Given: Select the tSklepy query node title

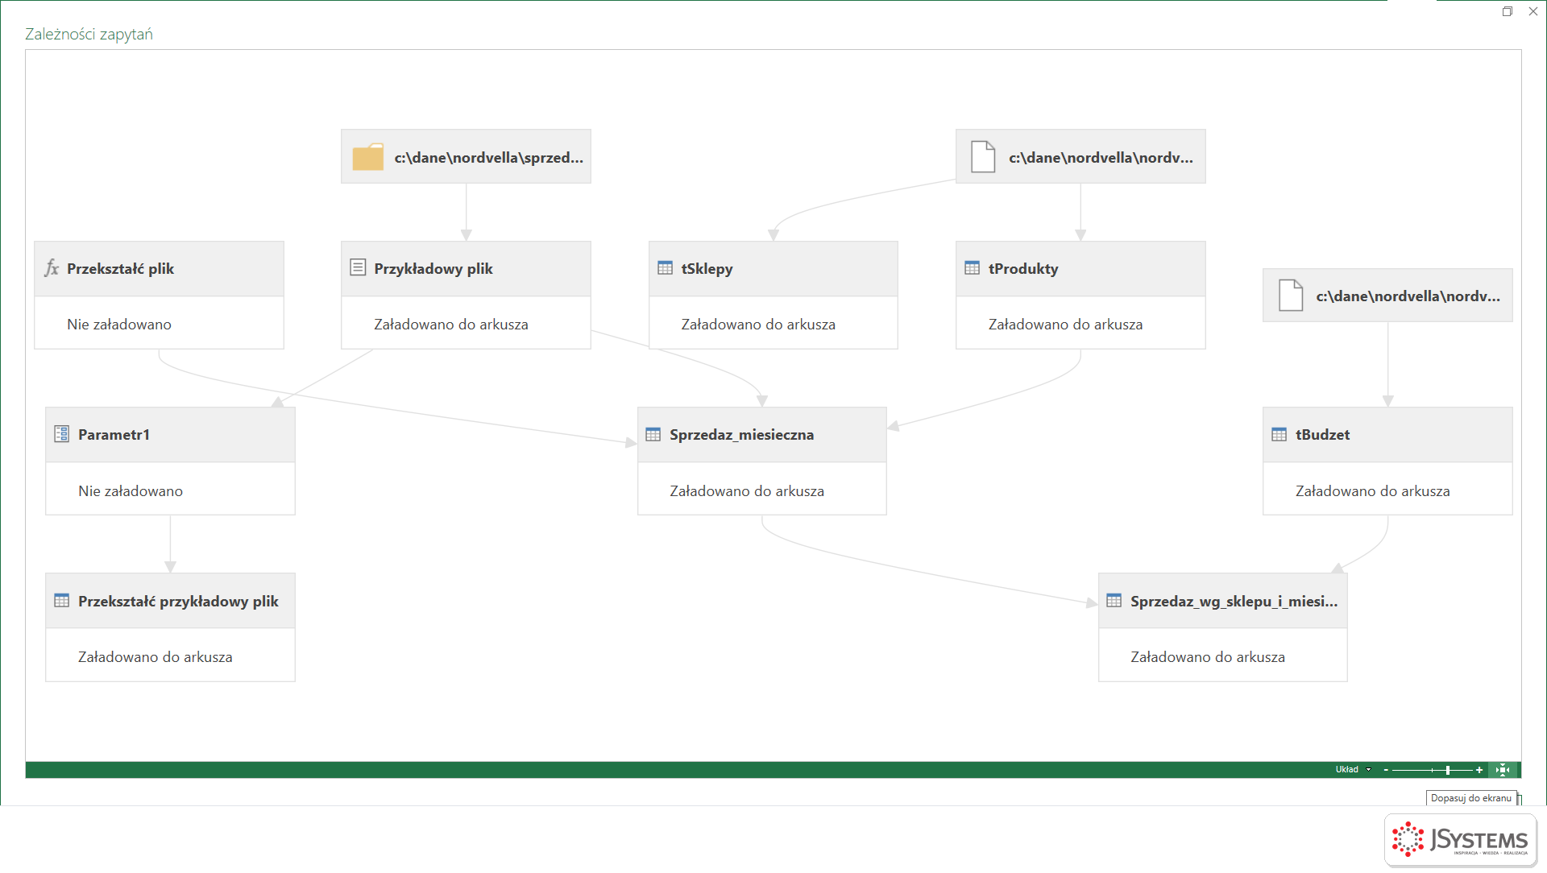Looking at the screenshot, I should tap(707, 269).
